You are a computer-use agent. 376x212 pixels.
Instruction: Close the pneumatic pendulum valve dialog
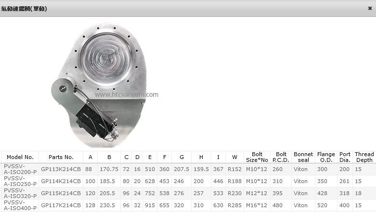click(x=370, y=8)
